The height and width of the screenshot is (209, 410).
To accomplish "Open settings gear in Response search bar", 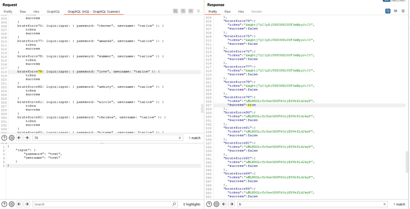I will click(x=216, y=204).
